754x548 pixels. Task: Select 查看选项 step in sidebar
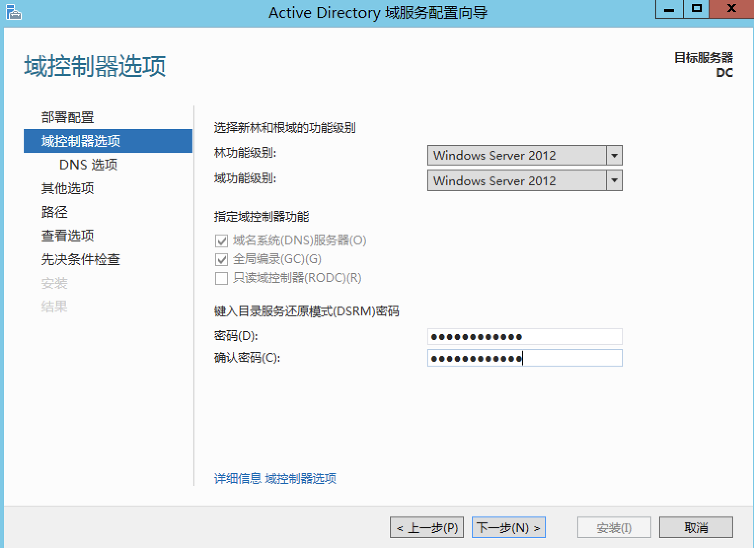pos(68,236)
